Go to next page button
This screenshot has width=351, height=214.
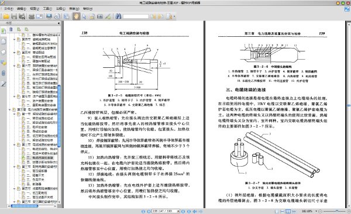coord(183,211)
